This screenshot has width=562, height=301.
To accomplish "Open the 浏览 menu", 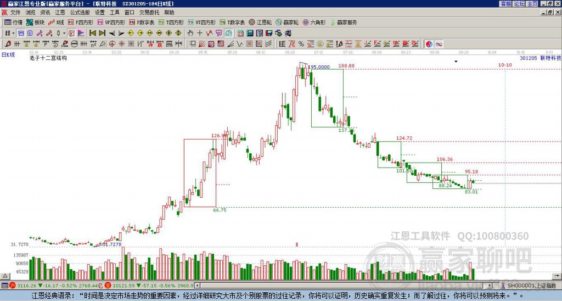I will (30, 13).
